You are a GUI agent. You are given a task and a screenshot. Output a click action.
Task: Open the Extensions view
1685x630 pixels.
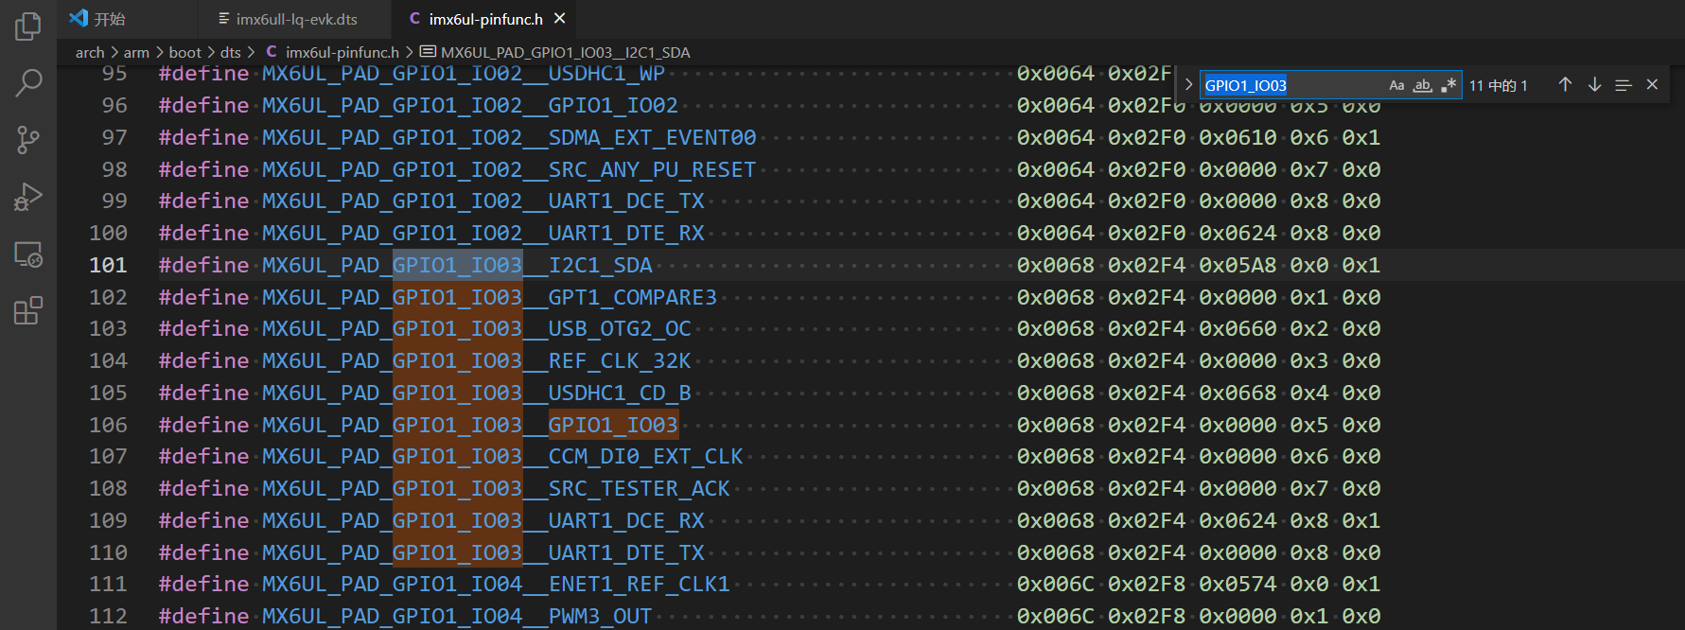(28, 310)
